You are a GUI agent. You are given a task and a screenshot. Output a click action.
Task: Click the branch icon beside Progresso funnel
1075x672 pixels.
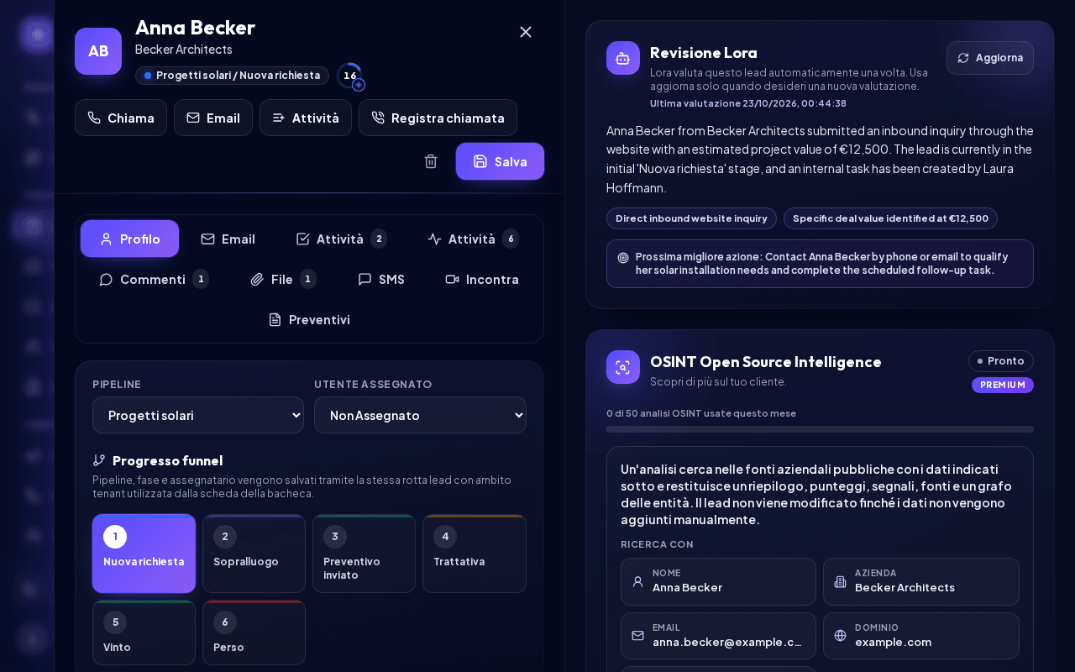pyautogui.click(x=99, y=460)
